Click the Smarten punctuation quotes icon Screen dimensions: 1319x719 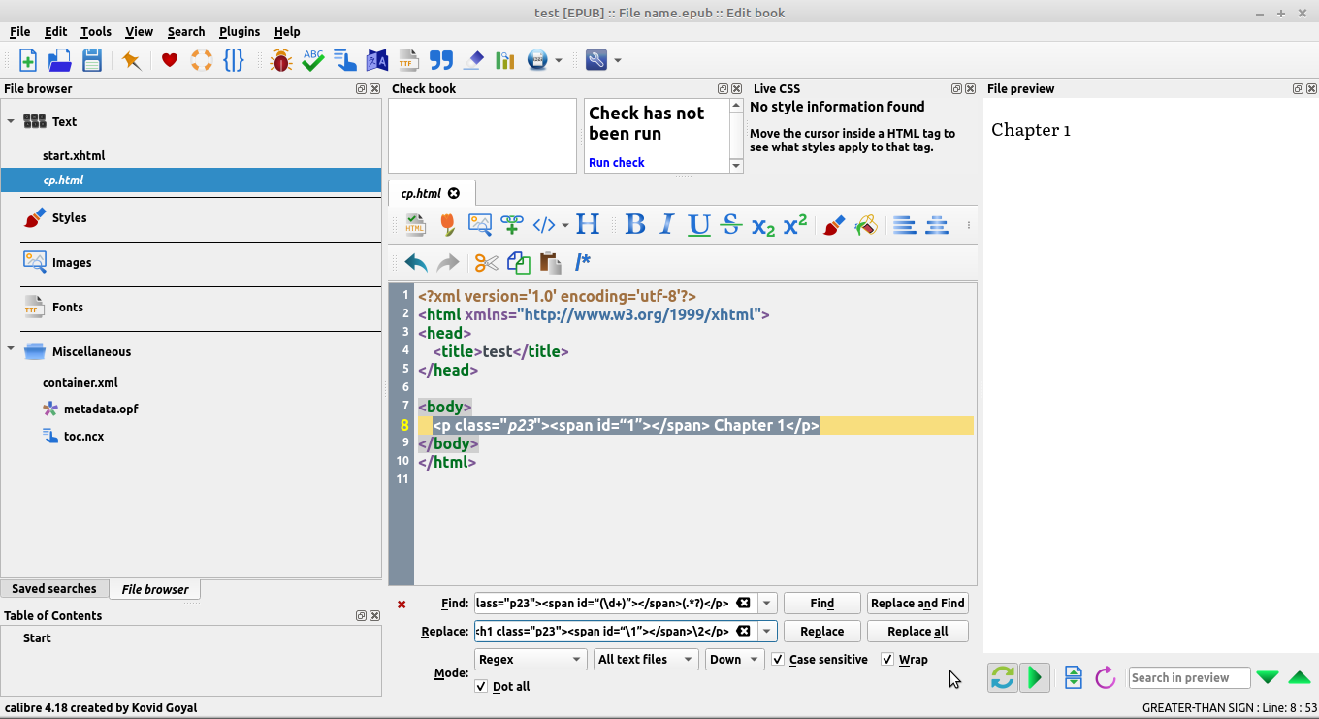441,60
